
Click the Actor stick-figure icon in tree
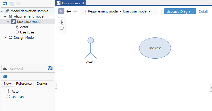(17, 27)
